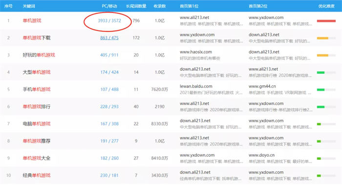This screenshot has height=185, width=342.
Task: Sort by the 序号 column header
Action: (x=8, y=6)
